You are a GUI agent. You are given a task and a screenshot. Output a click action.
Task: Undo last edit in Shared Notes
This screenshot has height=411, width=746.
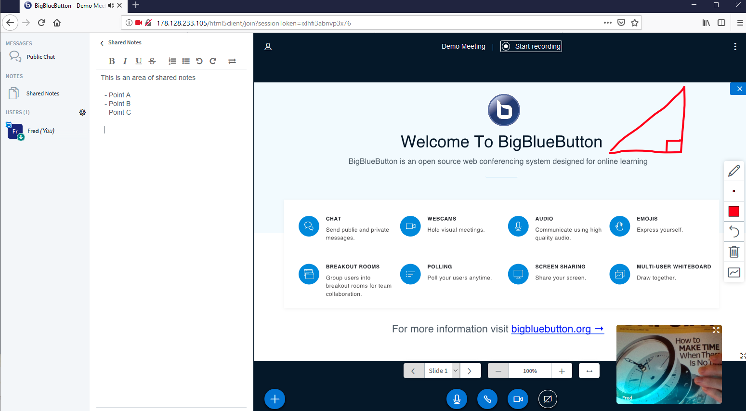(199, 61)
